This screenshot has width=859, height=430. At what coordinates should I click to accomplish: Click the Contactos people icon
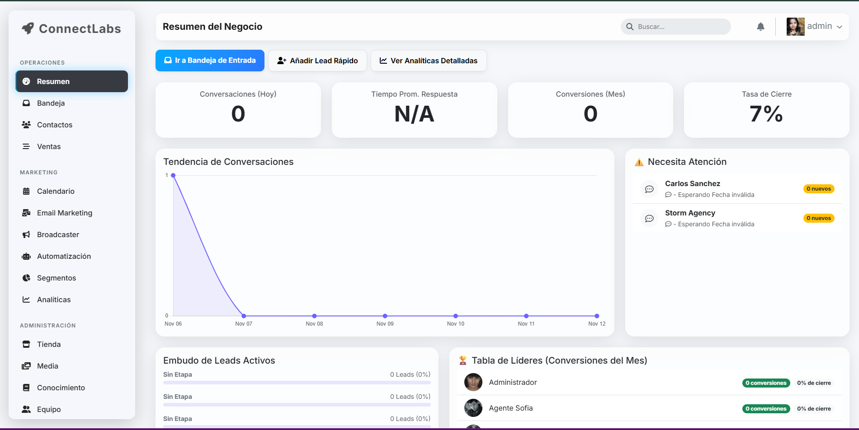(27, 125)
